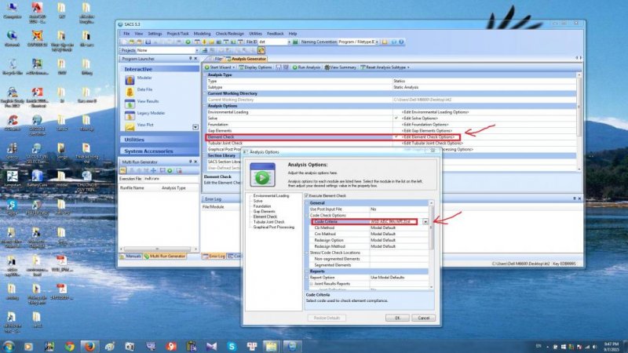Open the File ID dropdown

pos(289,42)
